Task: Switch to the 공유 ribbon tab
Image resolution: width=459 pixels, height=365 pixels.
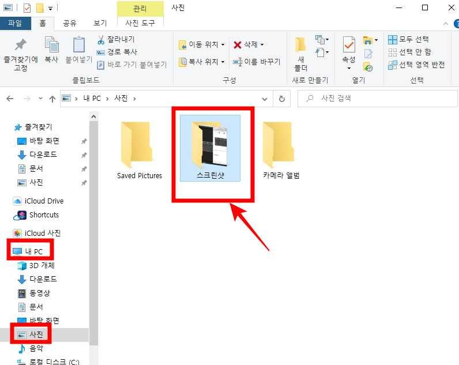Action: pyautogui.click(x=70, y=23)
